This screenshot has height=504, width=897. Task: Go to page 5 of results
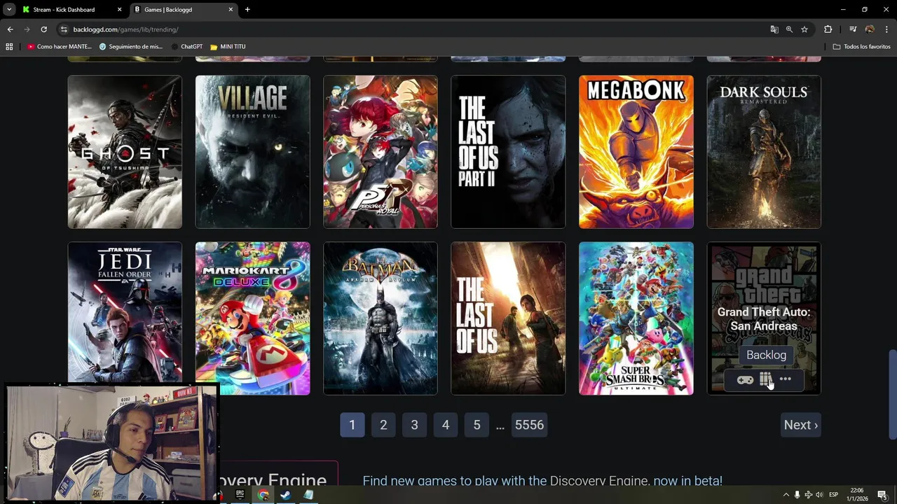click(477, 425)
